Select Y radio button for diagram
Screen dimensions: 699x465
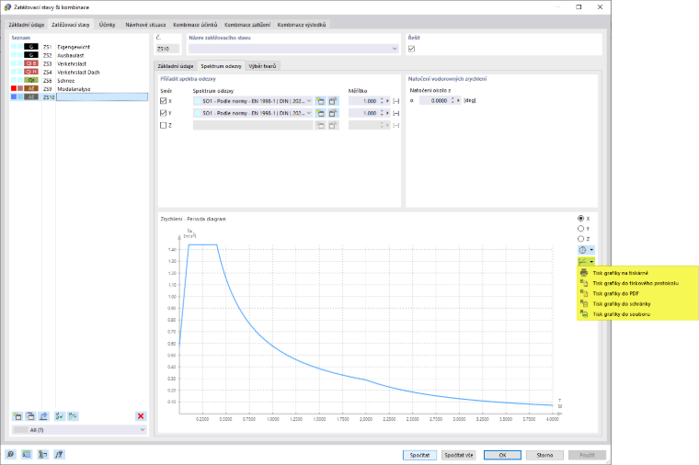point(580,229)
